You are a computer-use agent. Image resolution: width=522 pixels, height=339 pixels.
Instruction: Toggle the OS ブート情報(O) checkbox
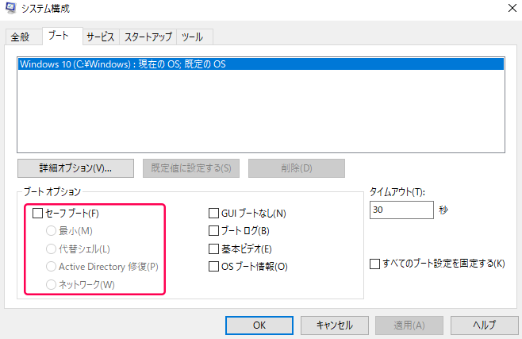point(213,267)
